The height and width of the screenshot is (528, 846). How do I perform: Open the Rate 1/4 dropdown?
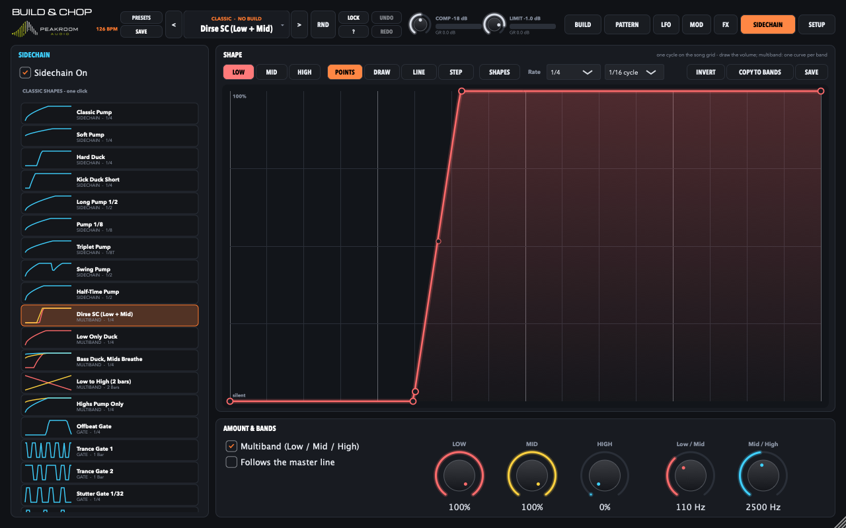pos(573,72)
